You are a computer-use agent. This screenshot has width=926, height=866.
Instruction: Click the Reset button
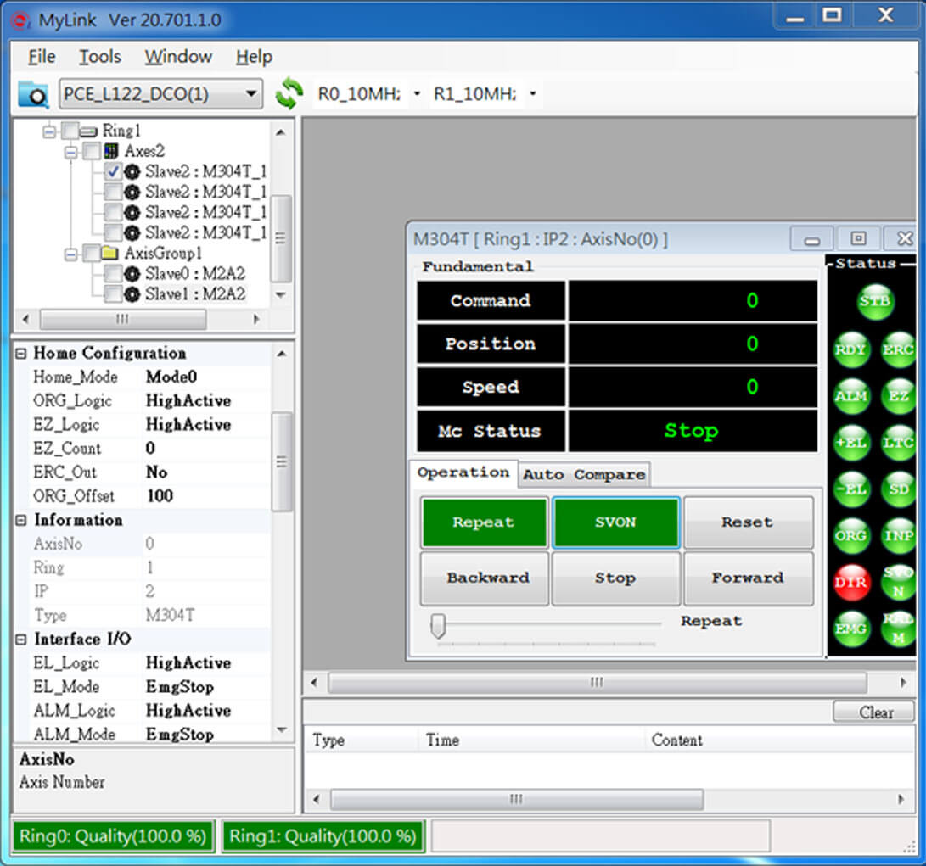pos(748,522)
